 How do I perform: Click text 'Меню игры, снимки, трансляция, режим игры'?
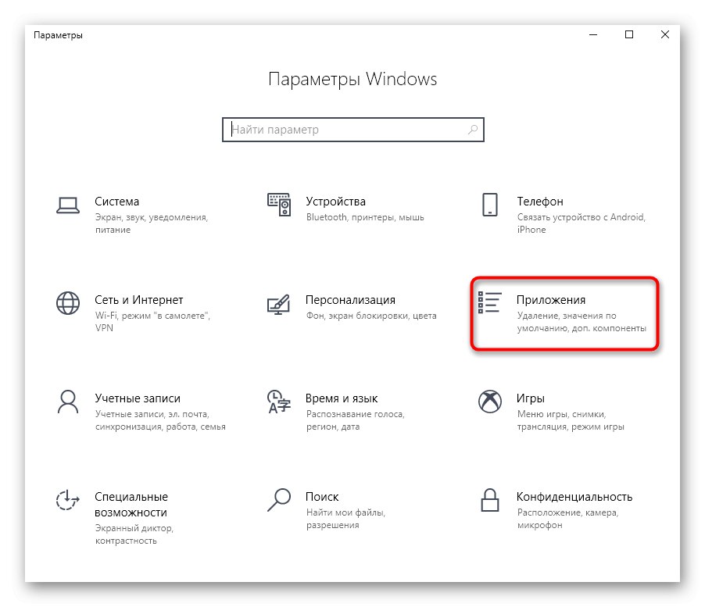tap(571, 420)
